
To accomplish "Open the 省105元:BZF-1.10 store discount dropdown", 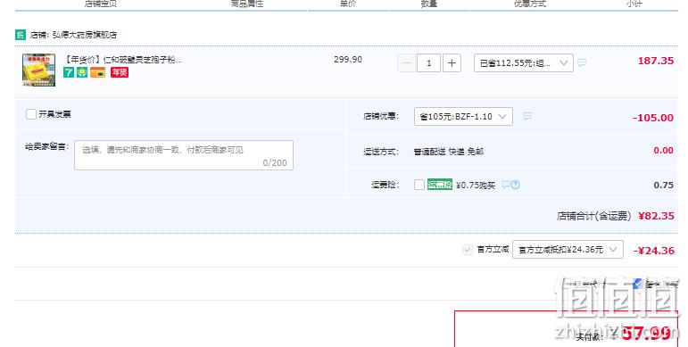I will pyautogui.click(x=463, y=116).
